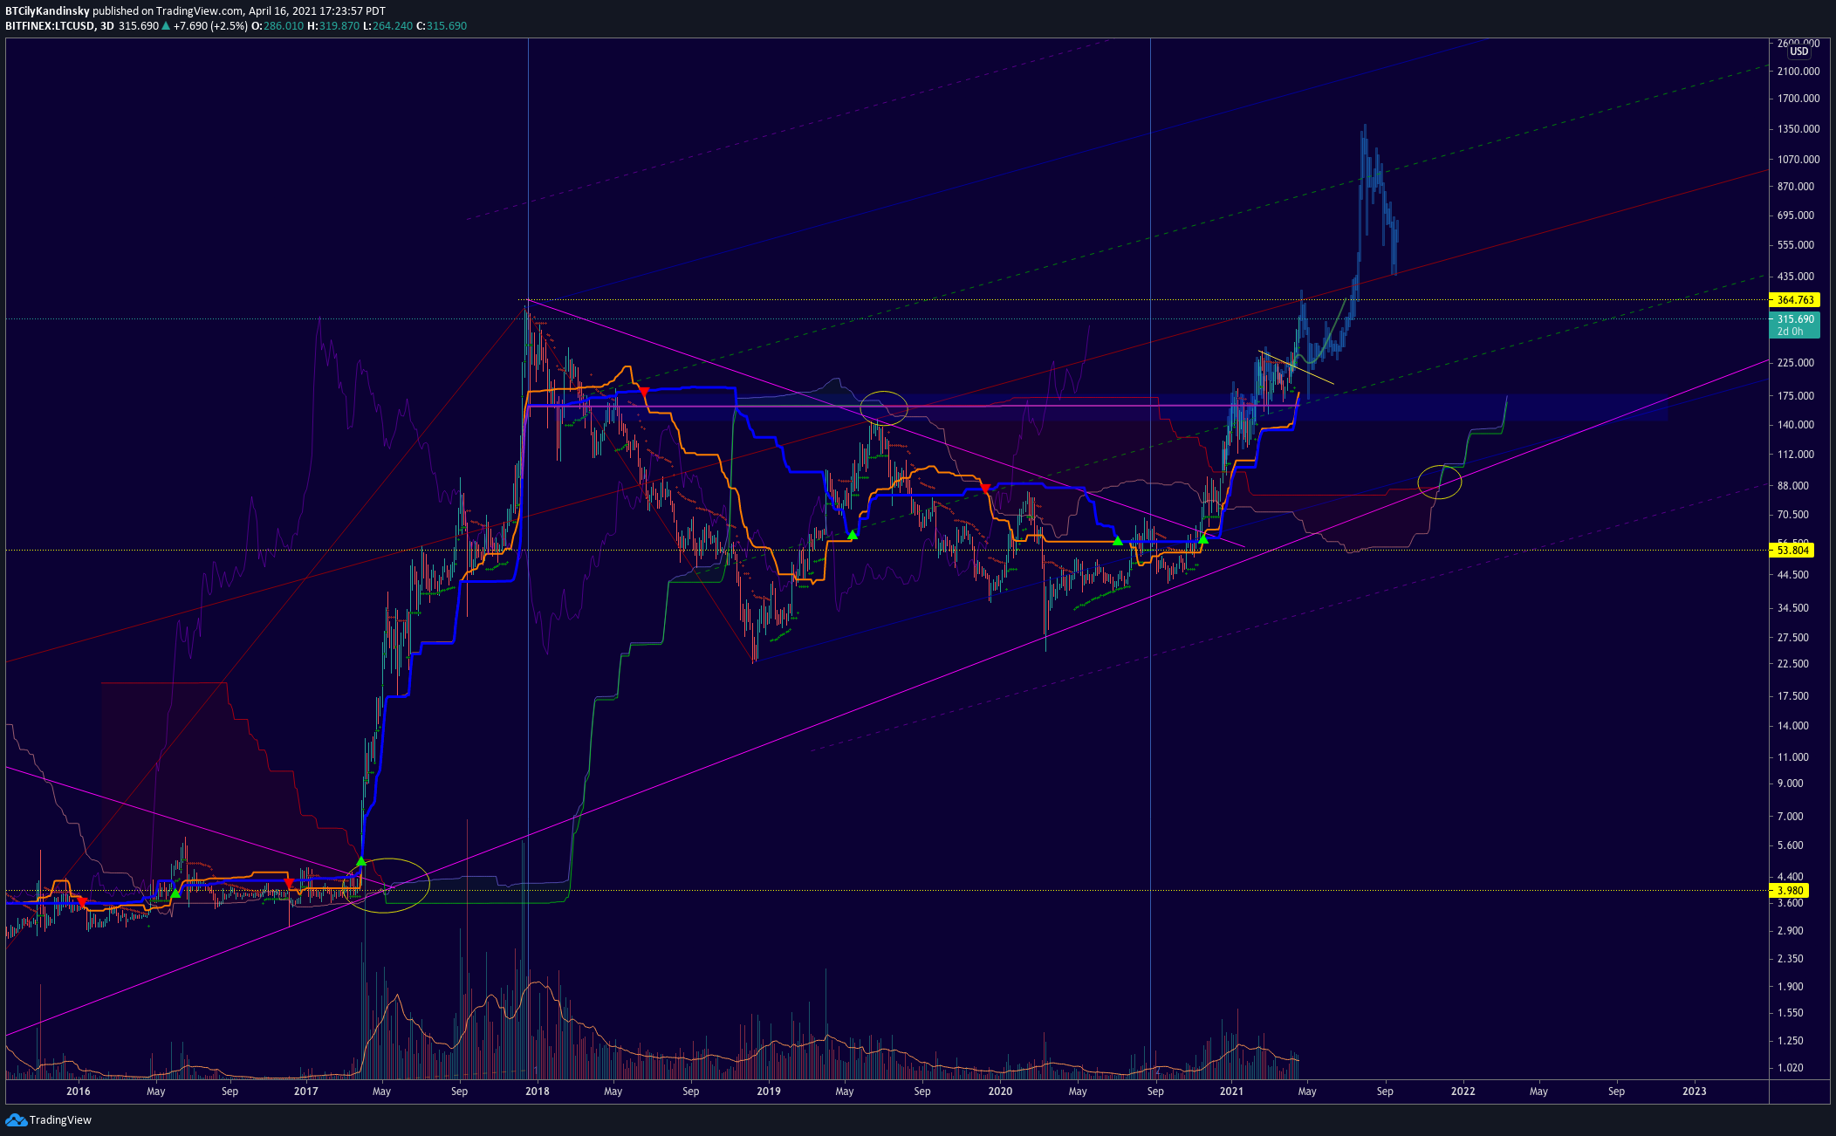This screenshot has width=1836, height=1136.
Task: Click the close value 315.690 in header
Action: coord(447,26)
